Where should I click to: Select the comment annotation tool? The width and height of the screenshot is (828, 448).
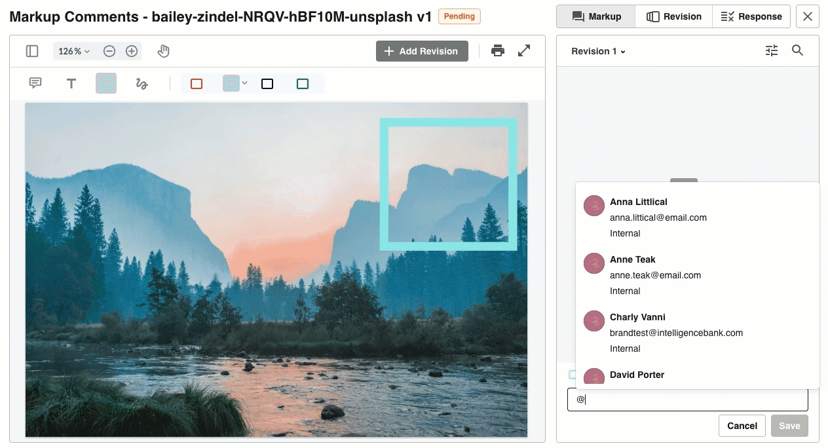(35, 83)
